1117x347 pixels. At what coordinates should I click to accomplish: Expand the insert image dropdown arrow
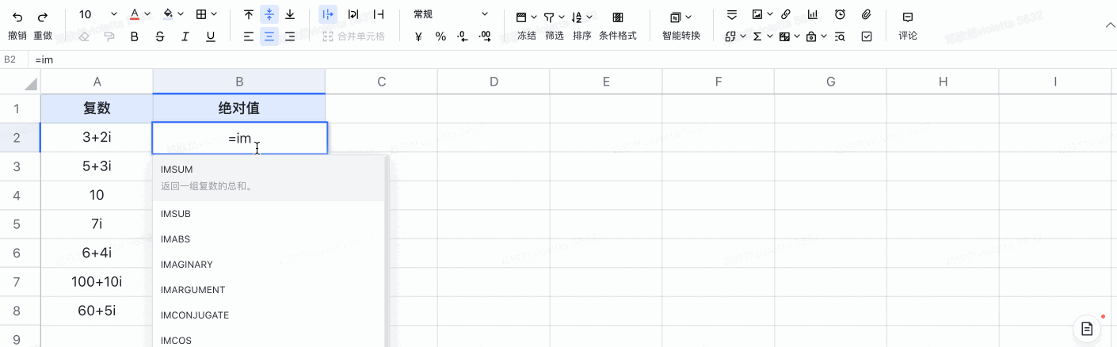point(770,14)
